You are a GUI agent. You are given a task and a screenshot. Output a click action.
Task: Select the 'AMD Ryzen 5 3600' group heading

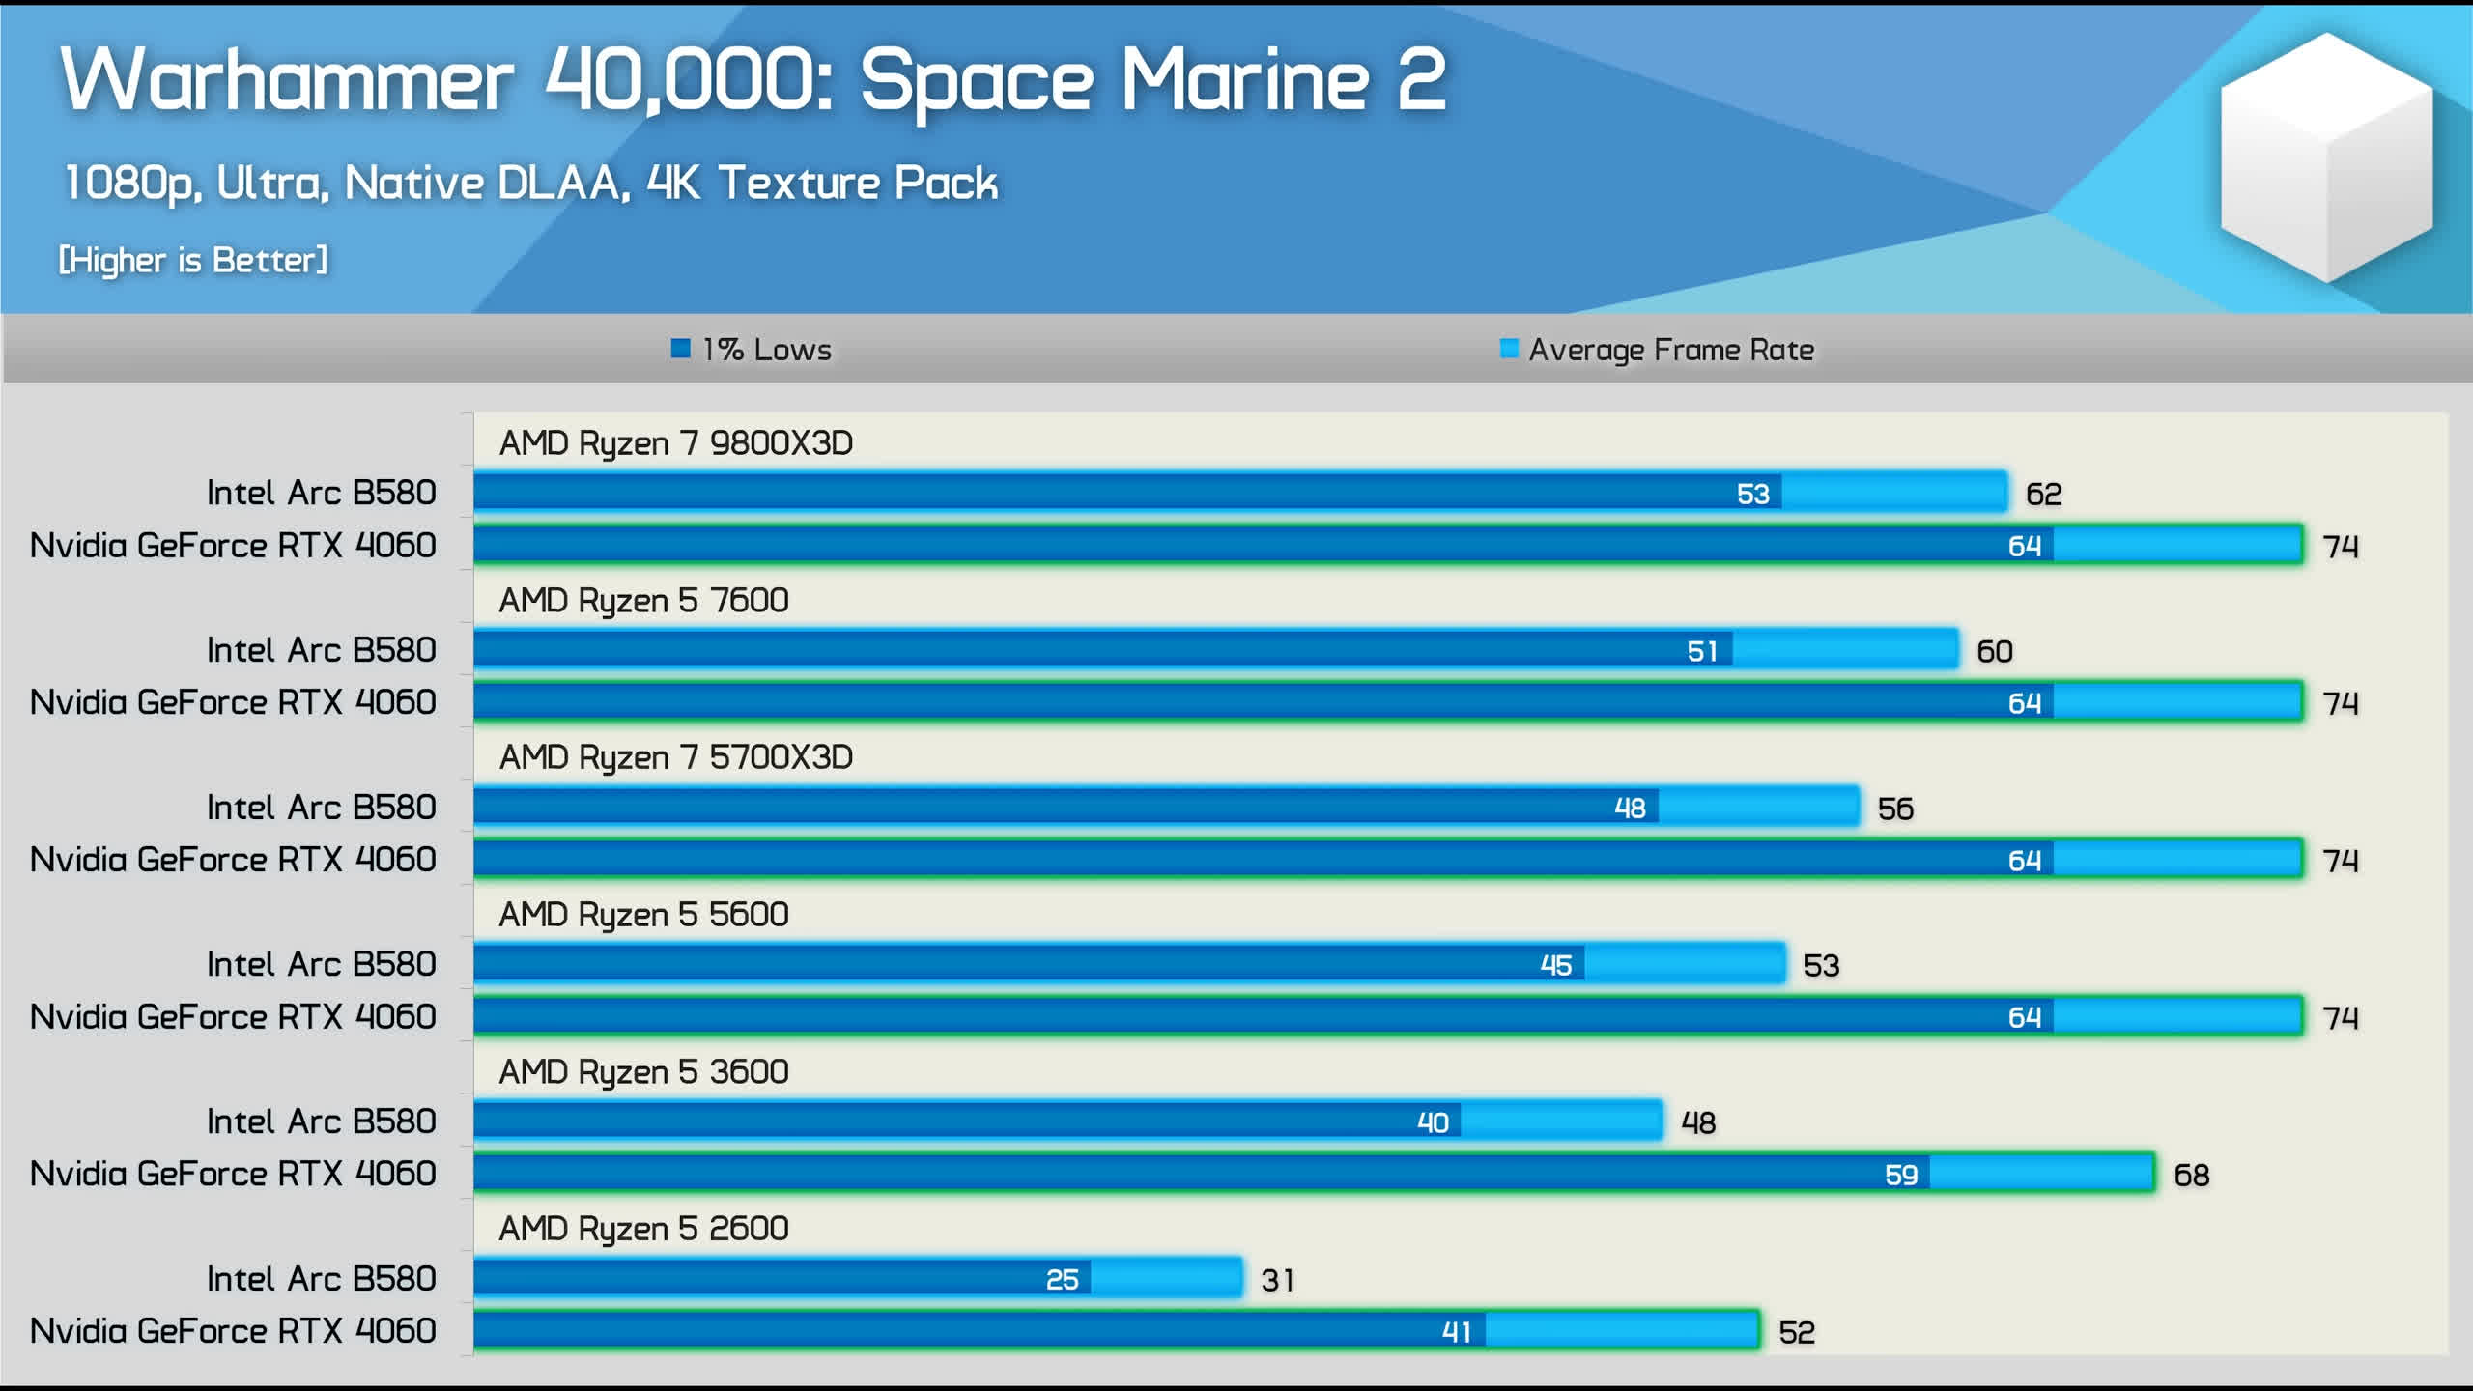click(644, 1072)
